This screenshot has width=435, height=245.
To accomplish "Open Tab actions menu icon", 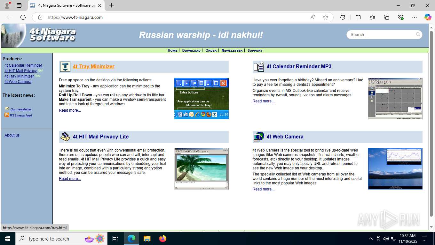I will click(x=19, y=5).
